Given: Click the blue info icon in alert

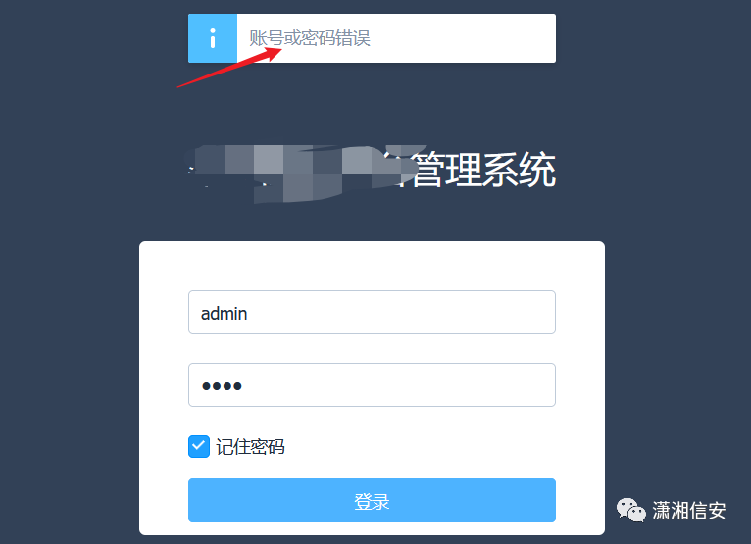Looking at the screenshot, I should (212, 38).
